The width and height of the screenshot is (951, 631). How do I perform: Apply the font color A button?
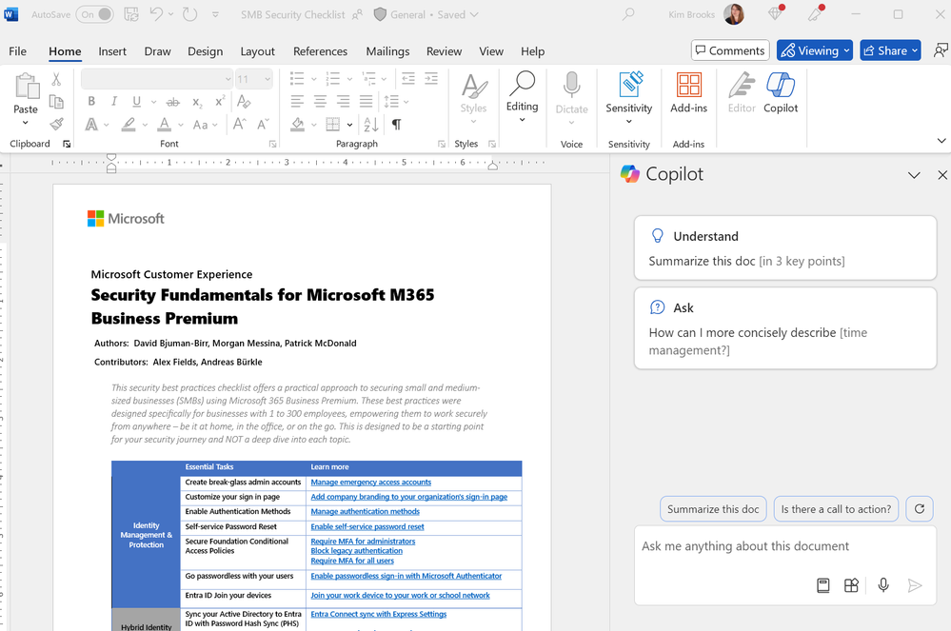point(165,125)
